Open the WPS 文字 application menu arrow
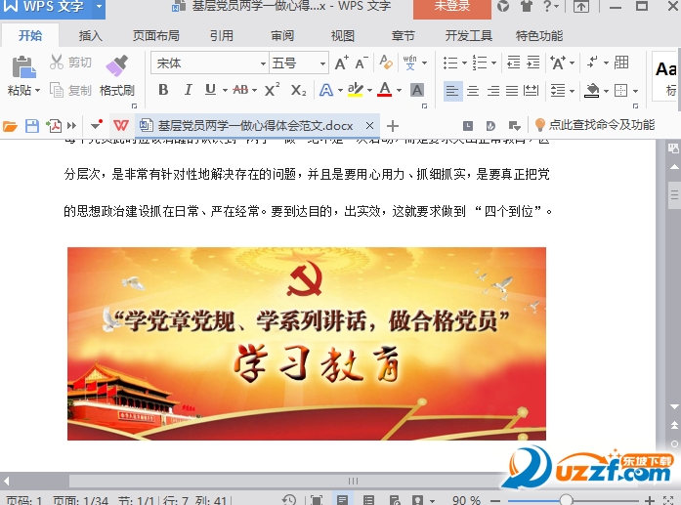The height and width of the screenshot is (505, 681). [x=99, y=7]
